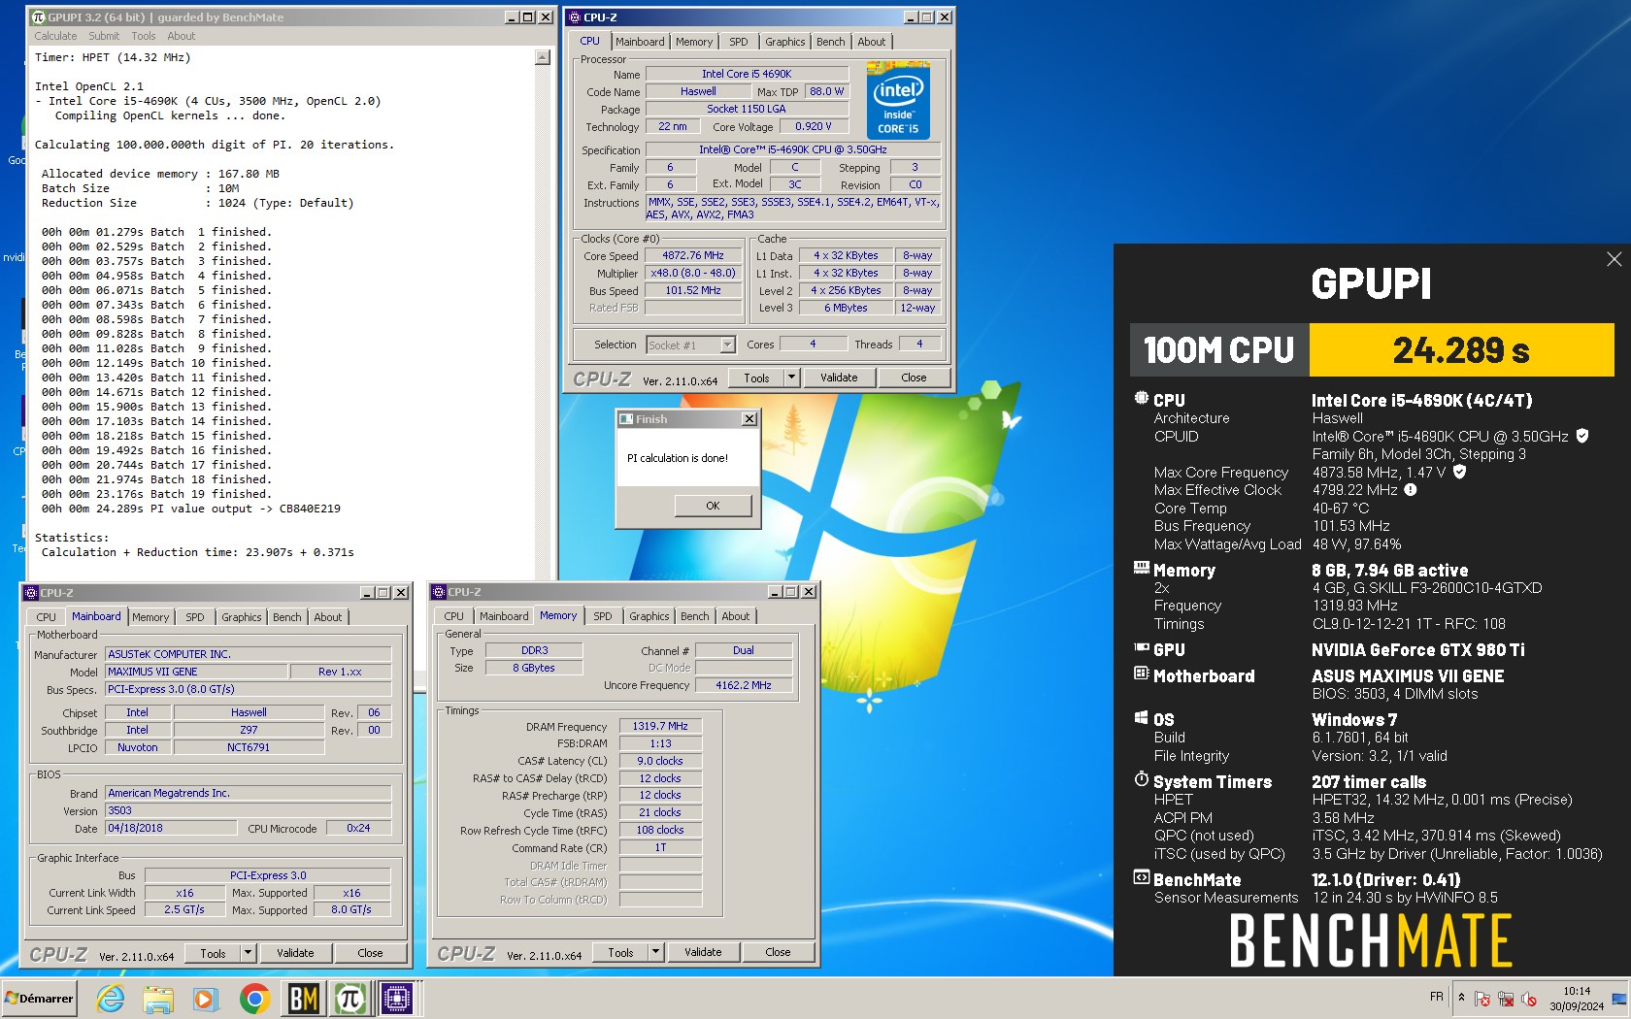Open About menu in GPUPI
Viewport: 1631px width, 1019px height.
(x=181, y=36)
